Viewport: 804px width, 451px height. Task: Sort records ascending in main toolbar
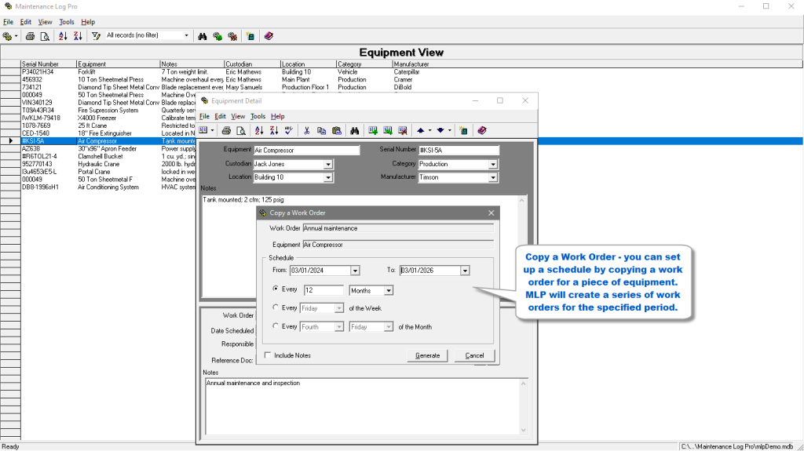(x=64, y=36)
